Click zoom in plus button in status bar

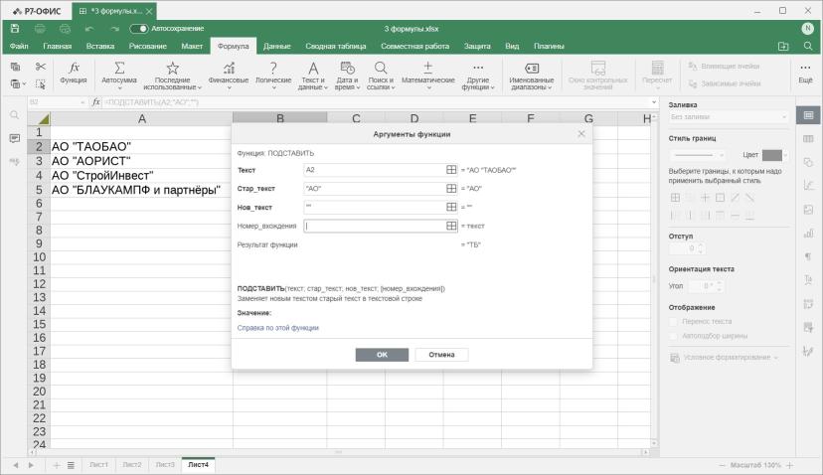pyautogui.click(x=789, y=465)
